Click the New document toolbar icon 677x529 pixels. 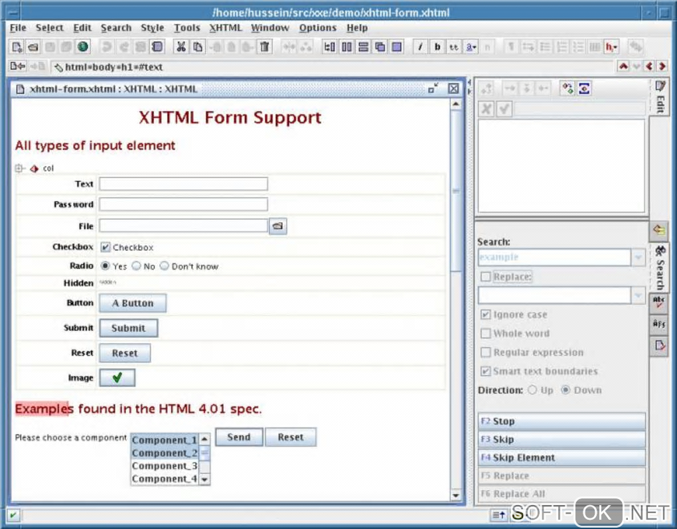pyautogui.click(x=17, y=46)
